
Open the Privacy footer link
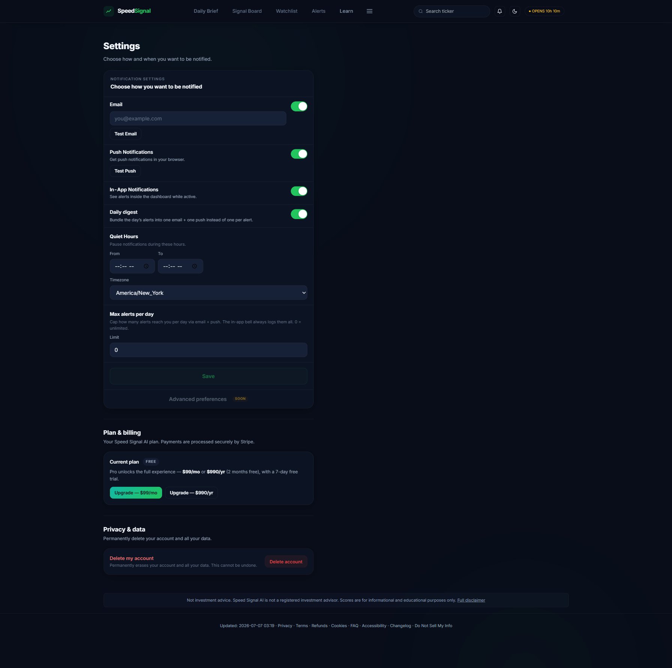pyautogui.click(x=285, y=626)
